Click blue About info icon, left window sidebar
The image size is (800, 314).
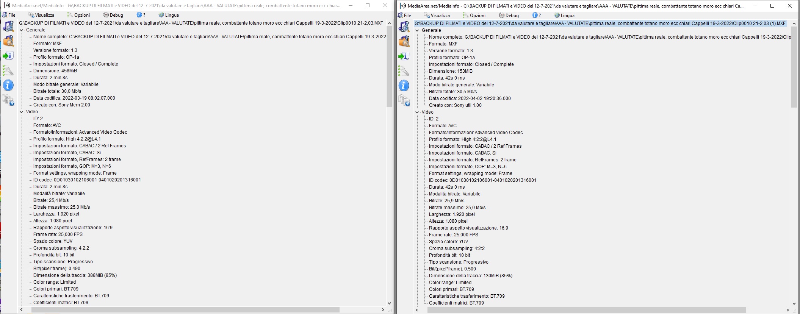(8, 85)
